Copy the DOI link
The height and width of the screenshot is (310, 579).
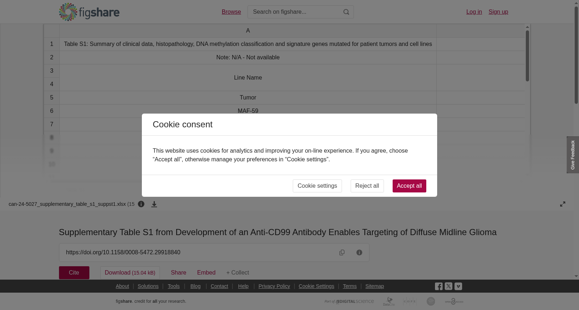coord(342,252)
